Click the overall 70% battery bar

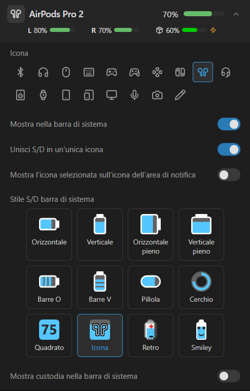(204, 14)
